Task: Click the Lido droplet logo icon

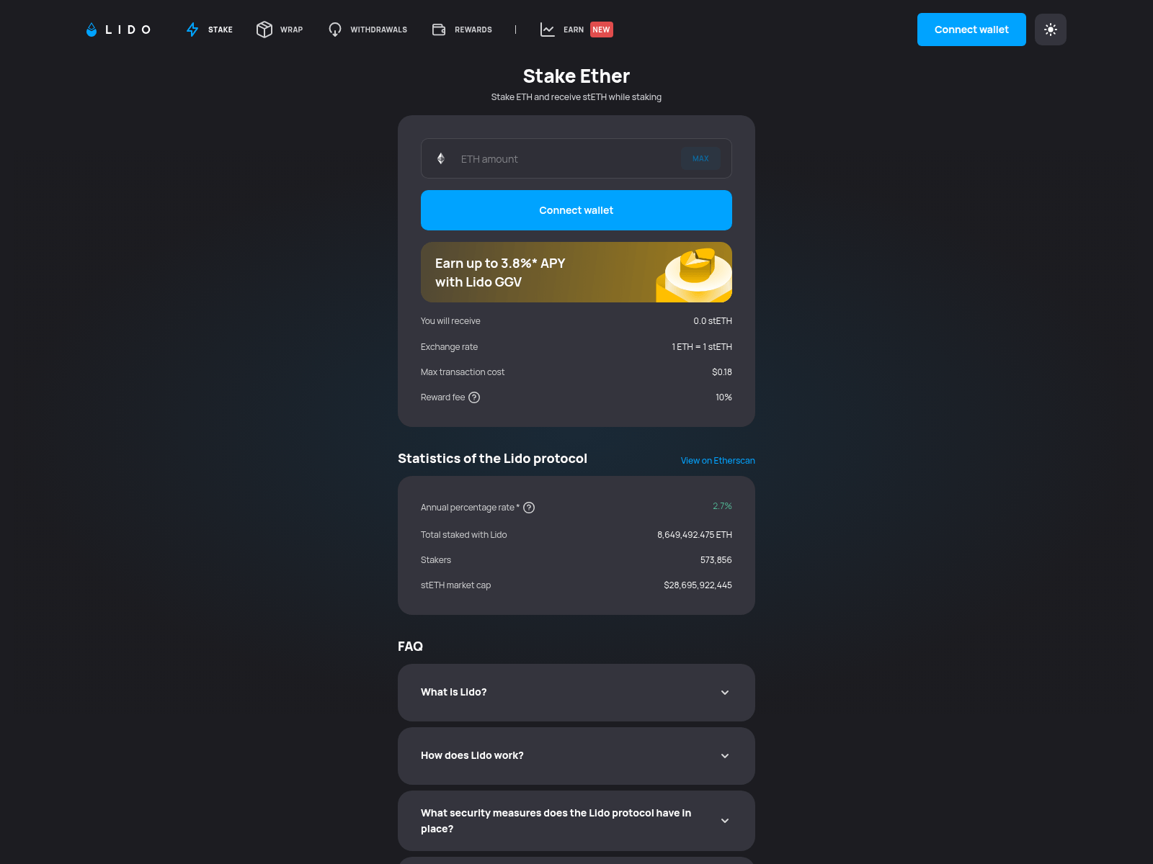Action: 92,30
